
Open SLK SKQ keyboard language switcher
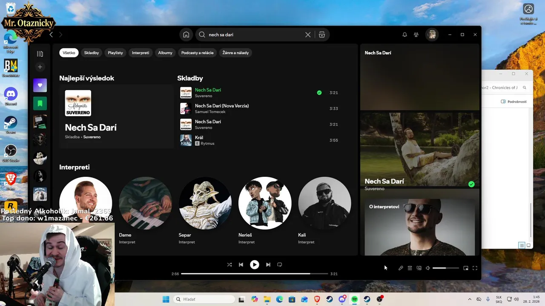click(x=499, y=299)
